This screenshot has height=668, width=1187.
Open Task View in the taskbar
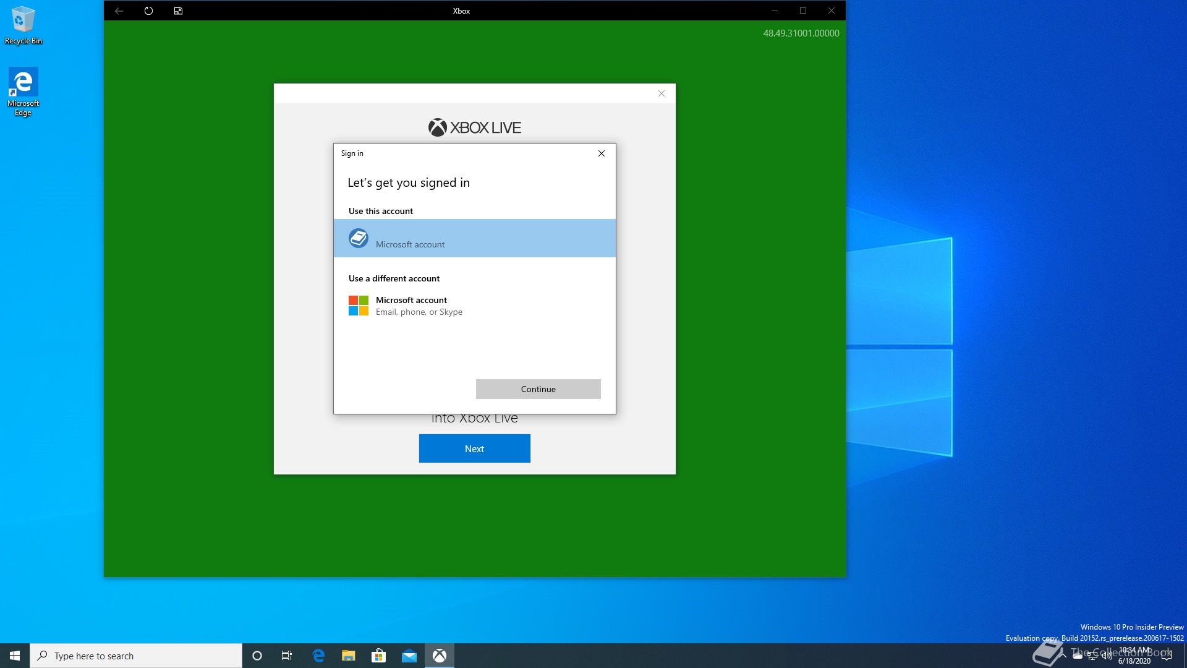(x=287, y=656)
